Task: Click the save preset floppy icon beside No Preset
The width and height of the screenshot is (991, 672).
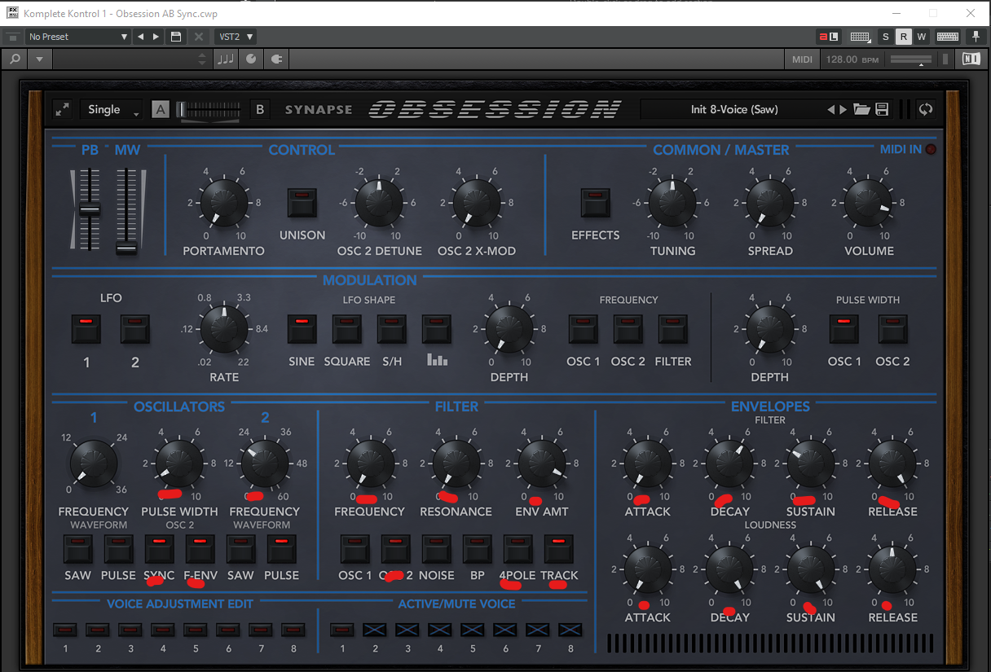Action: [x=175, y=37]
